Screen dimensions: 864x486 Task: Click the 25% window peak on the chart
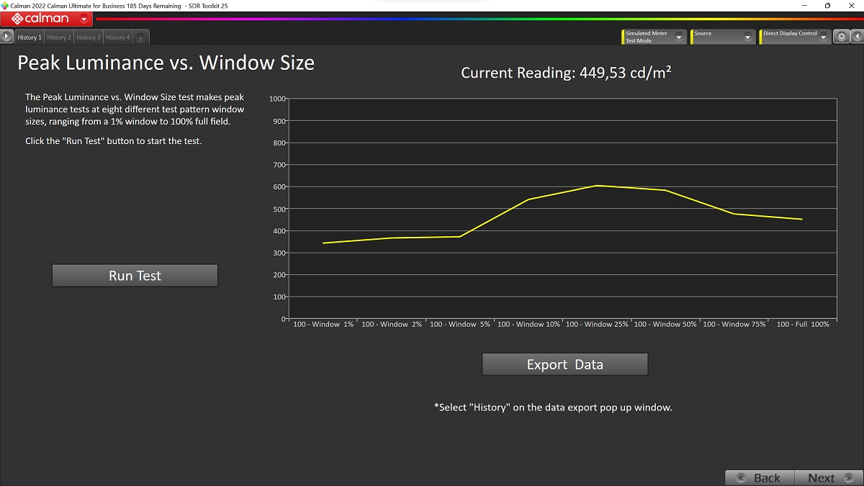597,186
